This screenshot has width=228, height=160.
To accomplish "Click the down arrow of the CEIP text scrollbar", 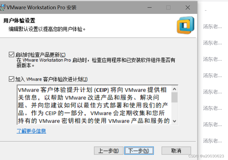I will click(174, 121).
